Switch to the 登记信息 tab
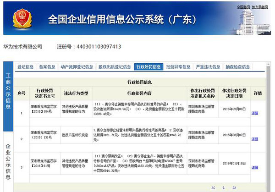The width and height of the screenshot is (275, 192). tap(25, 66)
